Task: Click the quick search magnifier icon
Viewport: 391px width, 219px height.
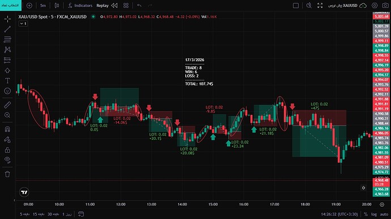Action: [x=309, y=6]
